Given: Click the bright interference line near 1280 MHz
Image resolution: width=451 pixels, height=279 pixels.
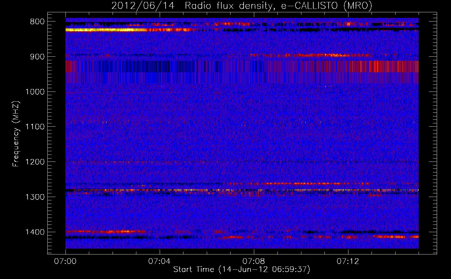Looking at the screenshot, I should (242, 190).
